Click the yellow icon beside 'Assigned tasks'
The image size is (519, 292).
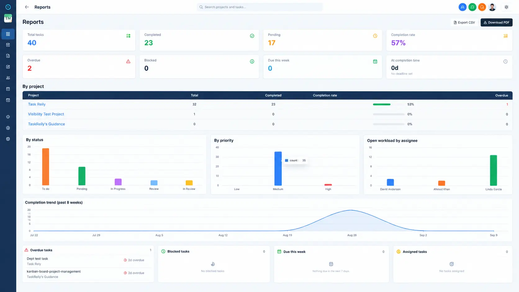(399, 252)
